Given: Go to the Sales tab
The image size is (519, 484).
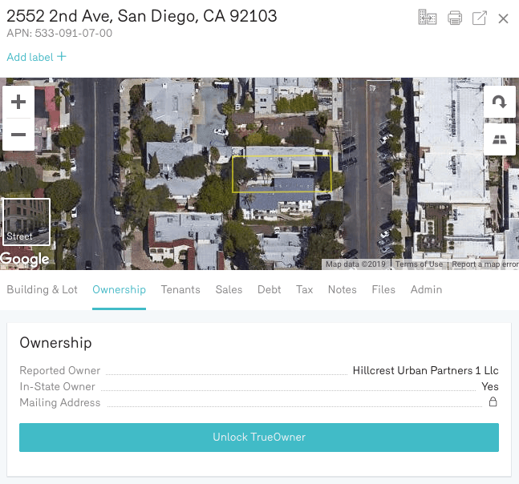Looking at the screenshot, I should point(229,289).
